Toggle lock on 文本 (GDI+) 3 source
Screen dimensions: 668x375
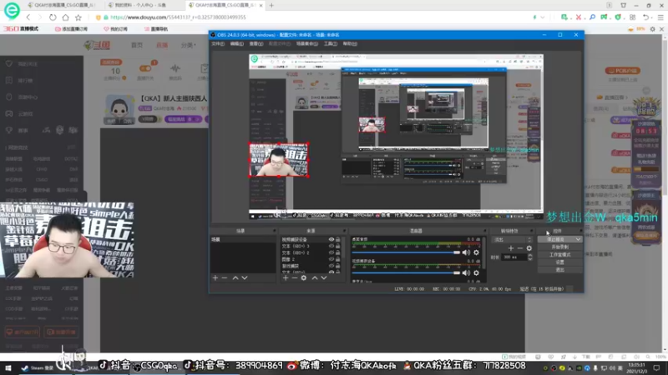click(x=338, y=246)
